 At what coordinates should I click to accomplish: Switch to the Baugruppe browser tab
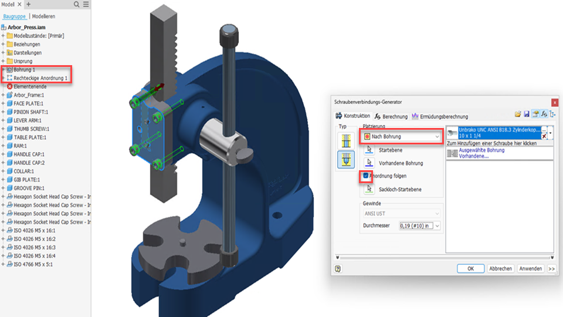(14, 16)
